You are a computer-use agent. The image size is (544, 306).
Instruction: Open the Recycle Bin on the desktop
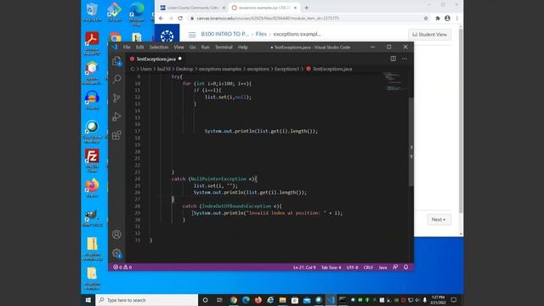pyautogui.click(x=92, y=12)
